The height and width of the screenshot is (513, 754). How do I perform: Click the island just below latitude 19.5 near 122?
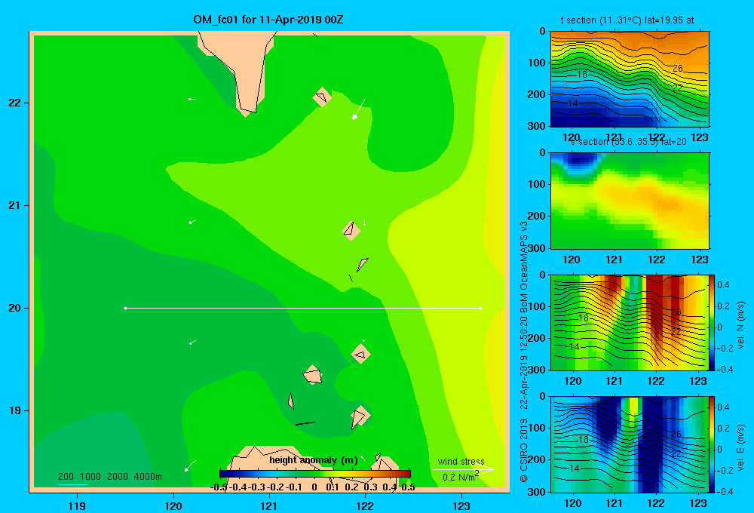(x=360, y=354)
